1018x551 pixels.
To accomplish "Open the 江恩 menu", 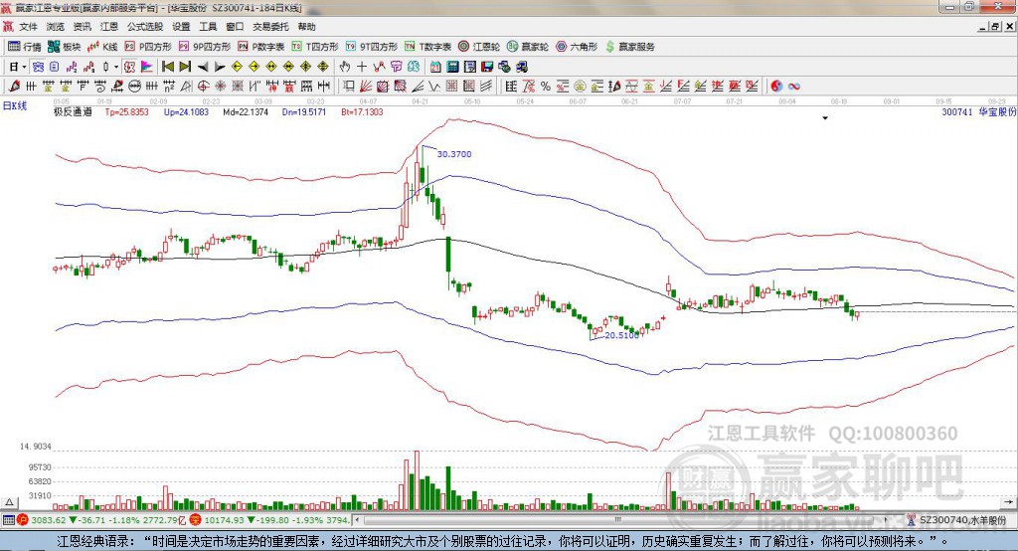I will [x=108, y=27].
